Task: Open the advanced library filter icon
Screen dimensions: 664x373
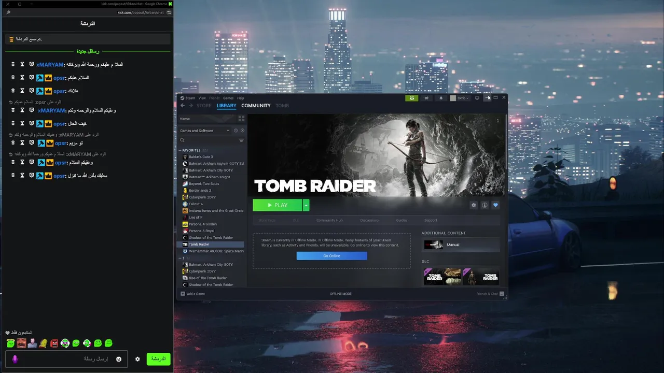Action: [241, 140]
